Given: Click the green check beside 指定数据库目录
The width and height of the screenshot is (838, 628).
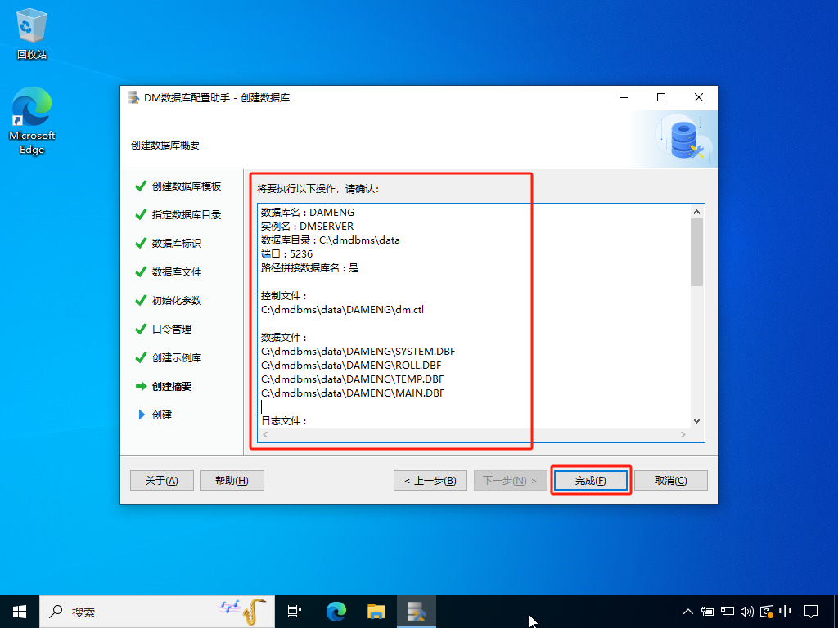Looking at the screenshot, I should 141,215.
